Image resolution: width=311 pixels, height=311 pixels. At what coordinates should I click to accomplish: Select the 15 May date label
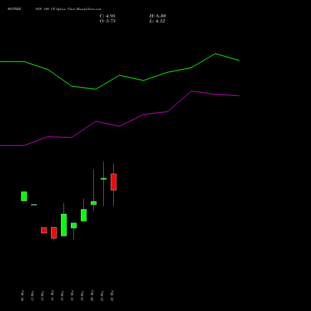coord(62,295)
